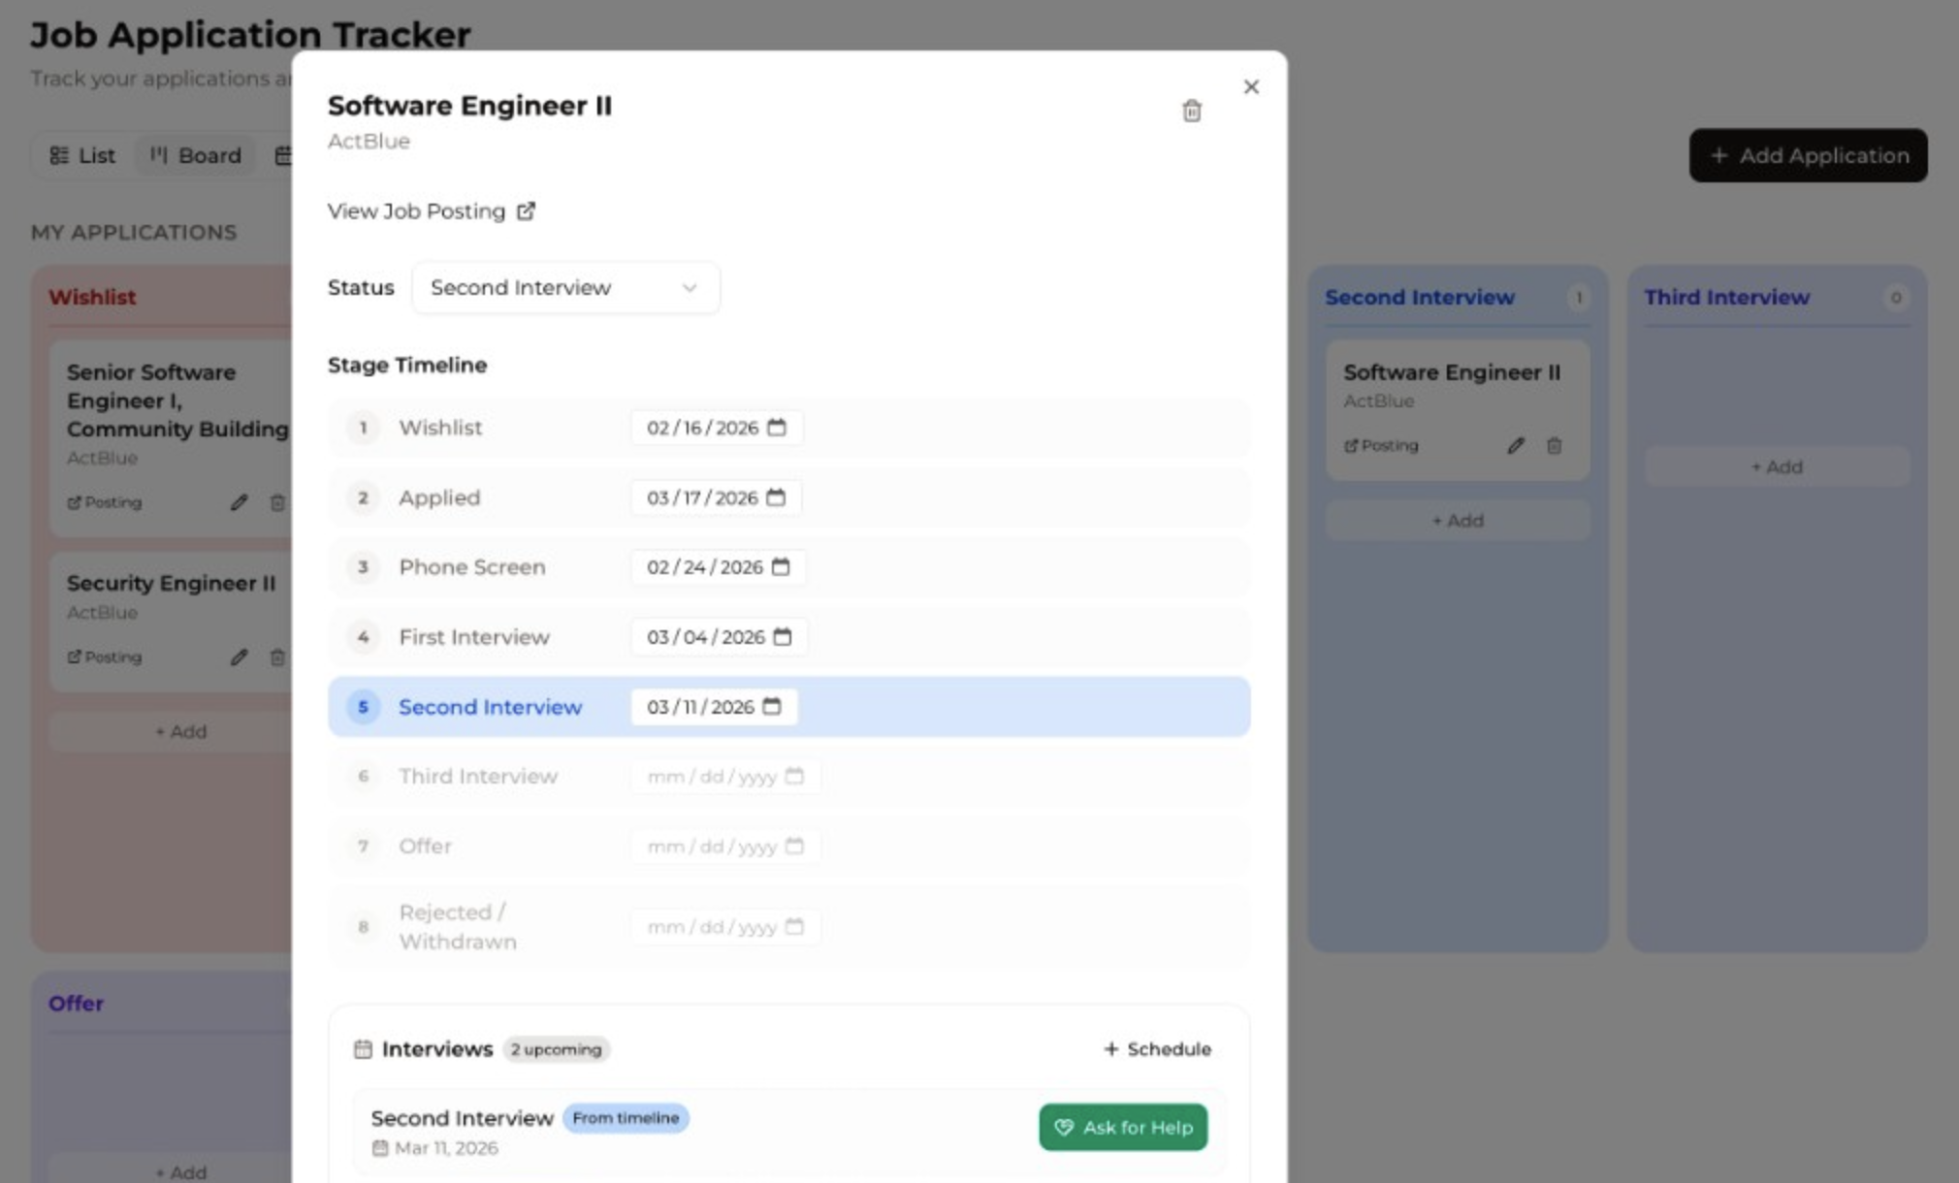Delete application using the modal trash icon
1959x1183 pixels.
1192,111
